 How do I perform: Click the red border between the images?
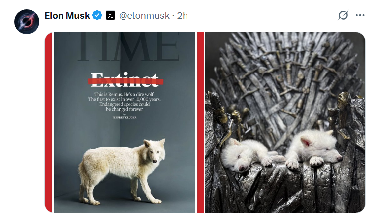tap(201, 122)
